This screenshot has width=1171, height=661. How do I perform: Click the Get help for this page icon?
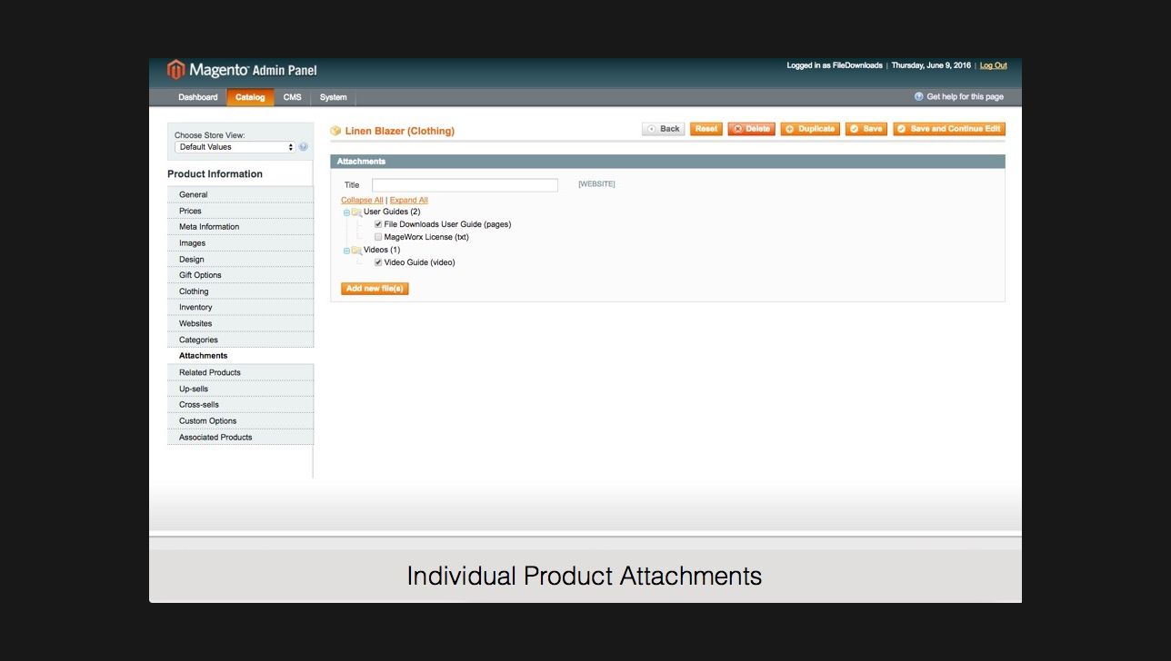[x=918, y=95]
